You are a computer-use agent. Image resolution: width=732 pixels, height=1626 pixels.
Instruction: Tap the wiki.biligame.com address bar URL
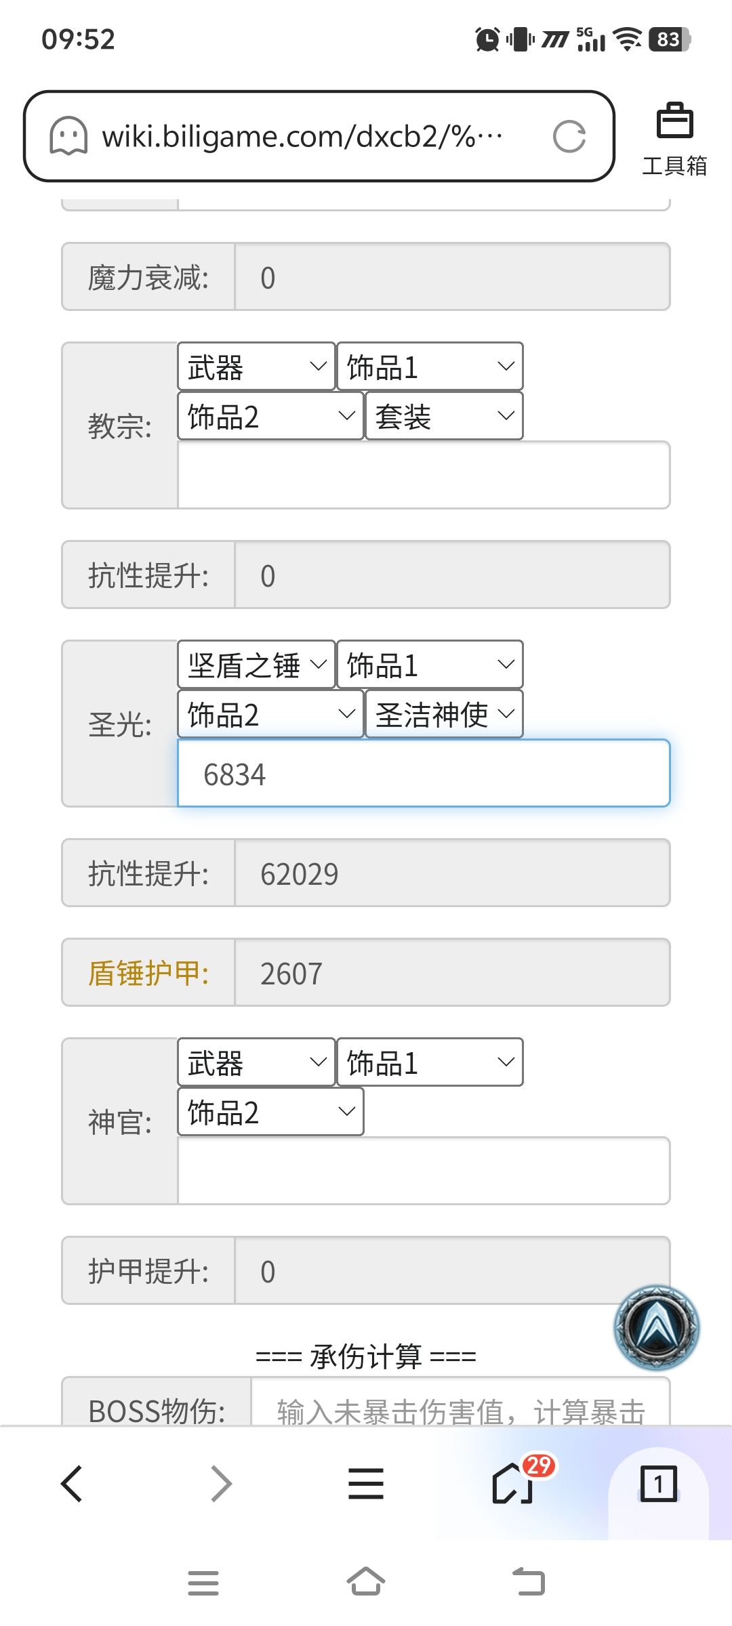point(302,137)
